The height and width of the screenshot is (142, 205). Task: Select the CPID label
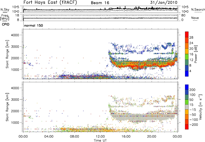point(6,24)
